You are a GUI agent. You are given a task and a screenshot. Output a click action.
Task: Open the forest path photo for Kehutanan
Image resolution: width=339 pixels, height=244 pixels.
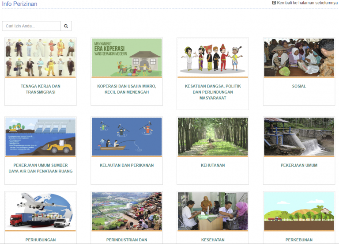coord(213,137)
